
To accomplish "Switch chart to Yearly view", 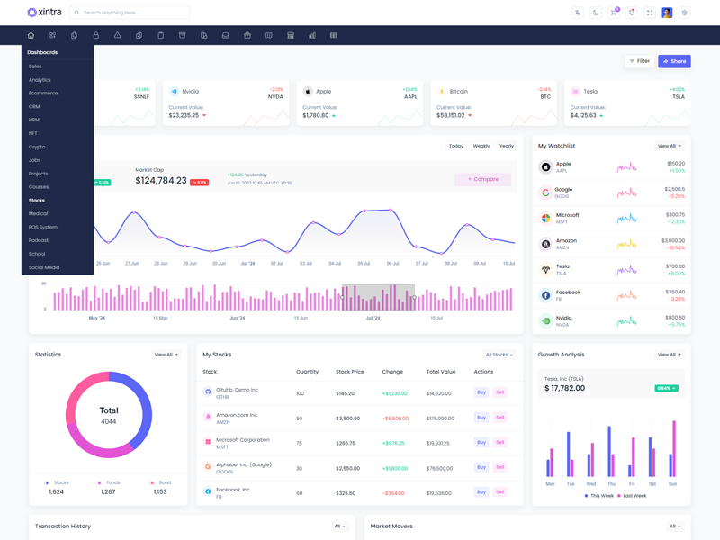I will [x=507, y=146].
